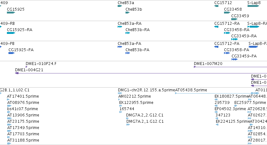
Task: Select the S-Lap8 gene feature glyph
Action: pos(253,6)
